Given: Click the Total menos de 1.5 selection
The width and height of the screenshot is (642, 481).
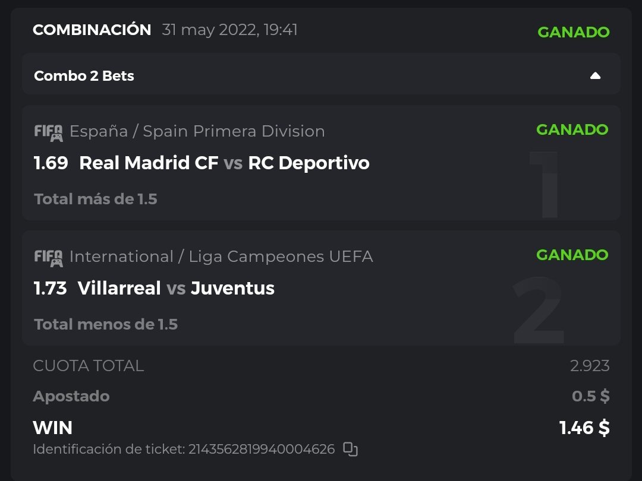Looking at the screenshot, I should click(106, 324).
